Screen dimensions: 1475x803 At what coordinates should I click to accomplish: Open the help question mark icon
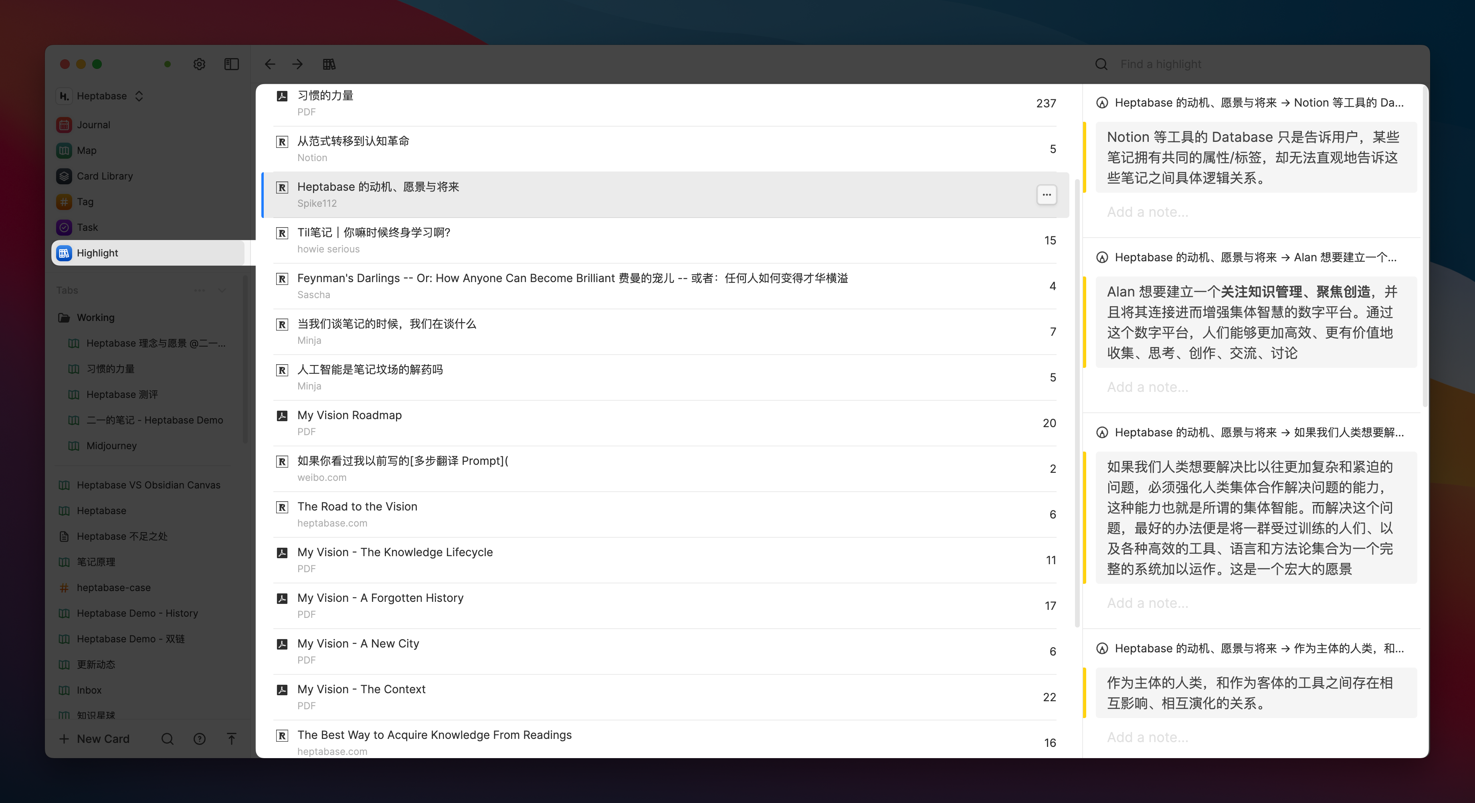[x=199, y=738]
